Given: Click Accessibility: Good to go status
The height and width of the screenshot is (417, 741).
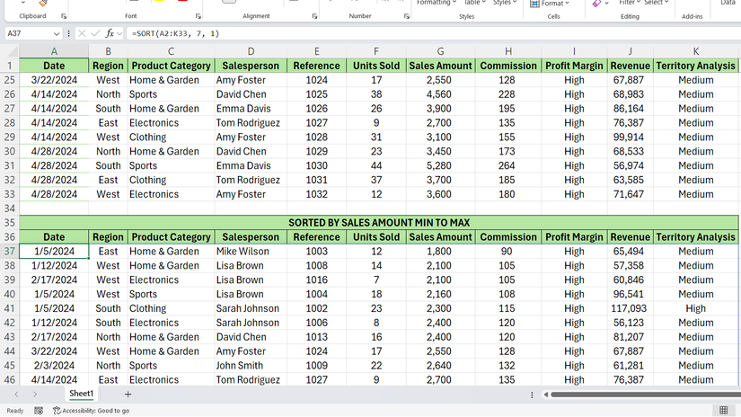Looking at the screenshot, I should (91, 411).
